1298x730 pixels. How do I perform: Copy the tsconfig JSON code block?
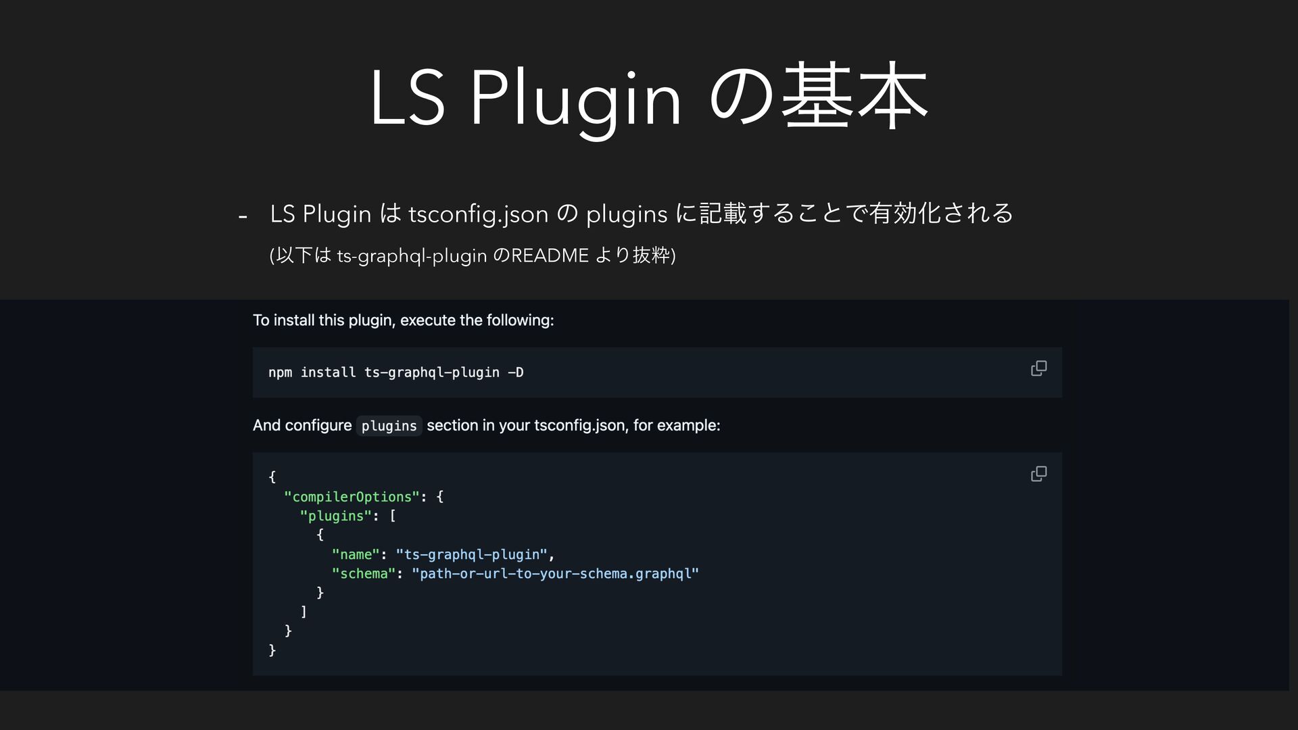coord(1038,474)
